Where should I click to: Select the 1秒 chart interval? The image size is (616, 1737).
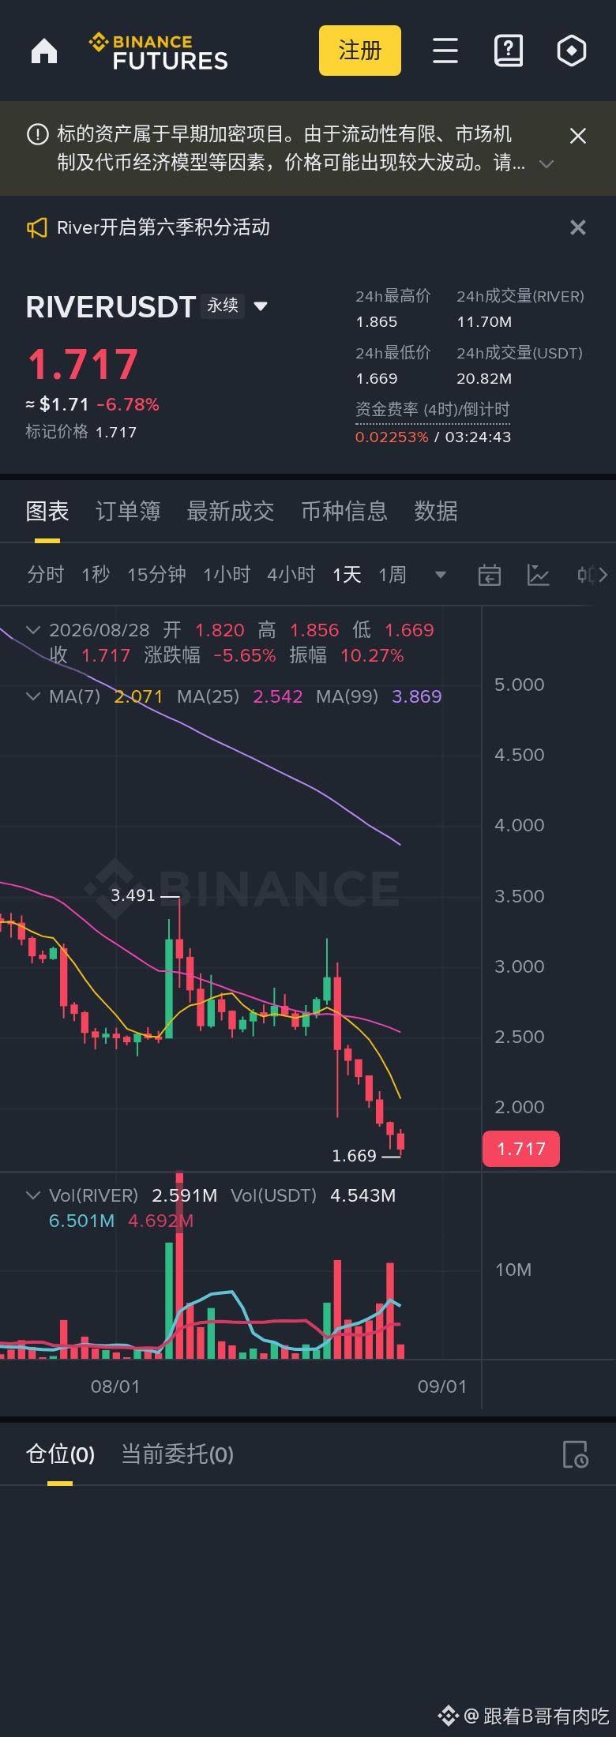pos(96,574)
